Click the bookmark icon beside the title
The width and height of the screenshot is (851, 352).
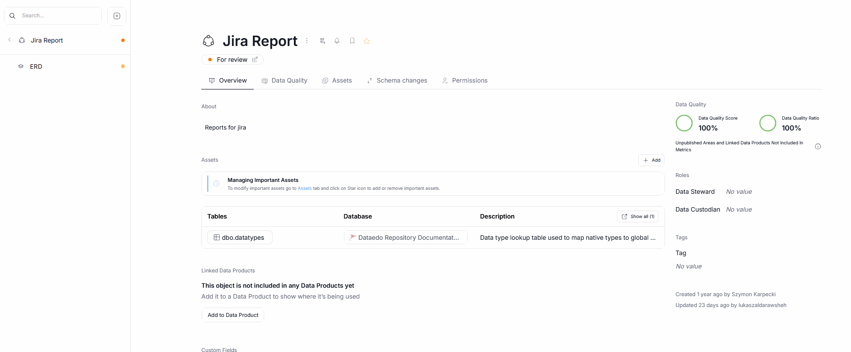click(x=352, y=41)
